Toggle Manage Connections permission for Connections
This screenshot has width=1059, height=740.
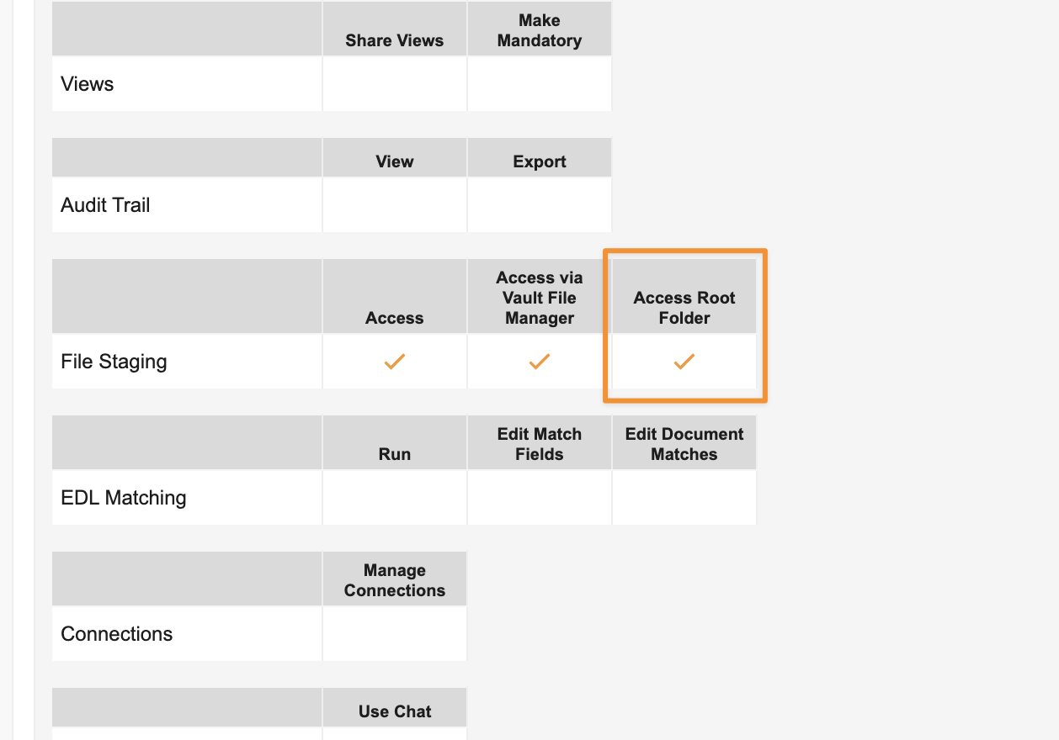click(394, 634)
